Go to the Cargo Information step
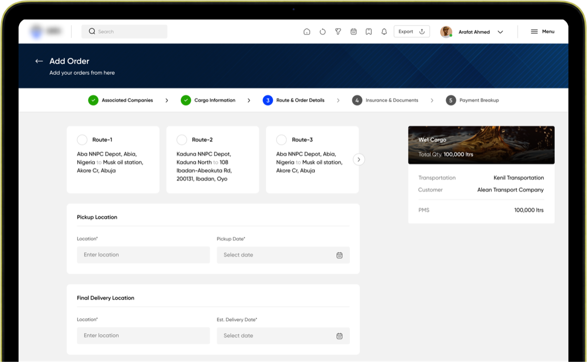 click(x=208, y=100)
